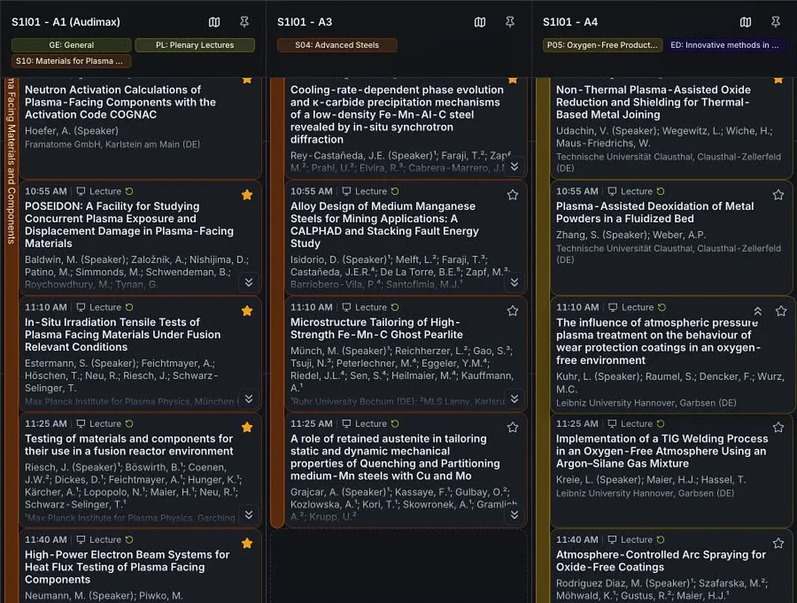This screenshot has width=797, height=603.
Task: Star the Microstructure Tailoring Ghost Pearlite lecture
Action: [513, 311]
